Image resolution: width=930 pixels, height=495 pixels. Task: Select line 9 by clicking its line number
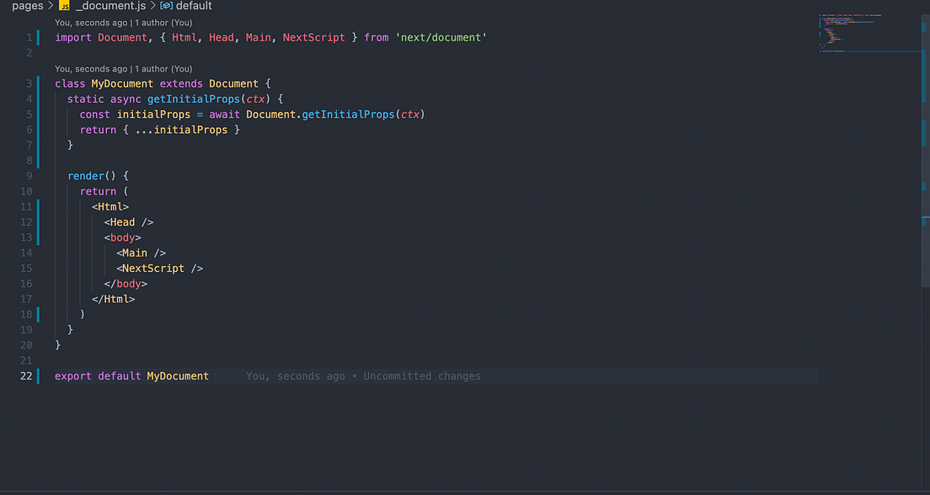pos(28,175)
